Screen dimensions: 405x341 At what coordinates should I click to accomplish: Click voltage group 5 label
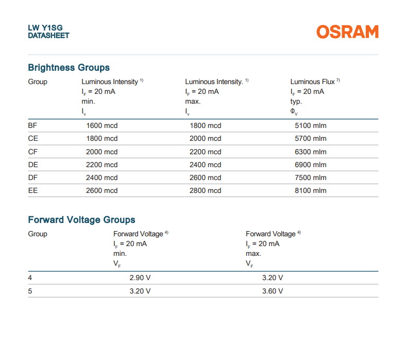[x=30, y=291]
